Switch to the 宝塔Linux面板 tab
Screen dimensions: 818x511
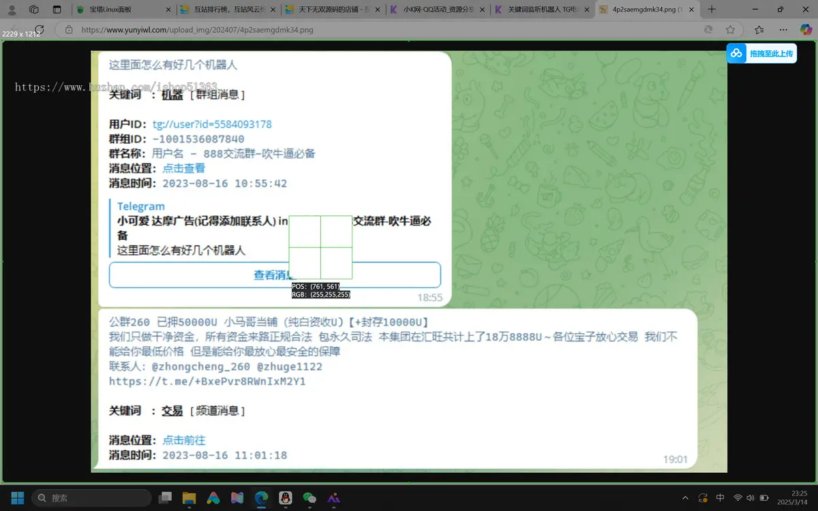tap(122, 10)
